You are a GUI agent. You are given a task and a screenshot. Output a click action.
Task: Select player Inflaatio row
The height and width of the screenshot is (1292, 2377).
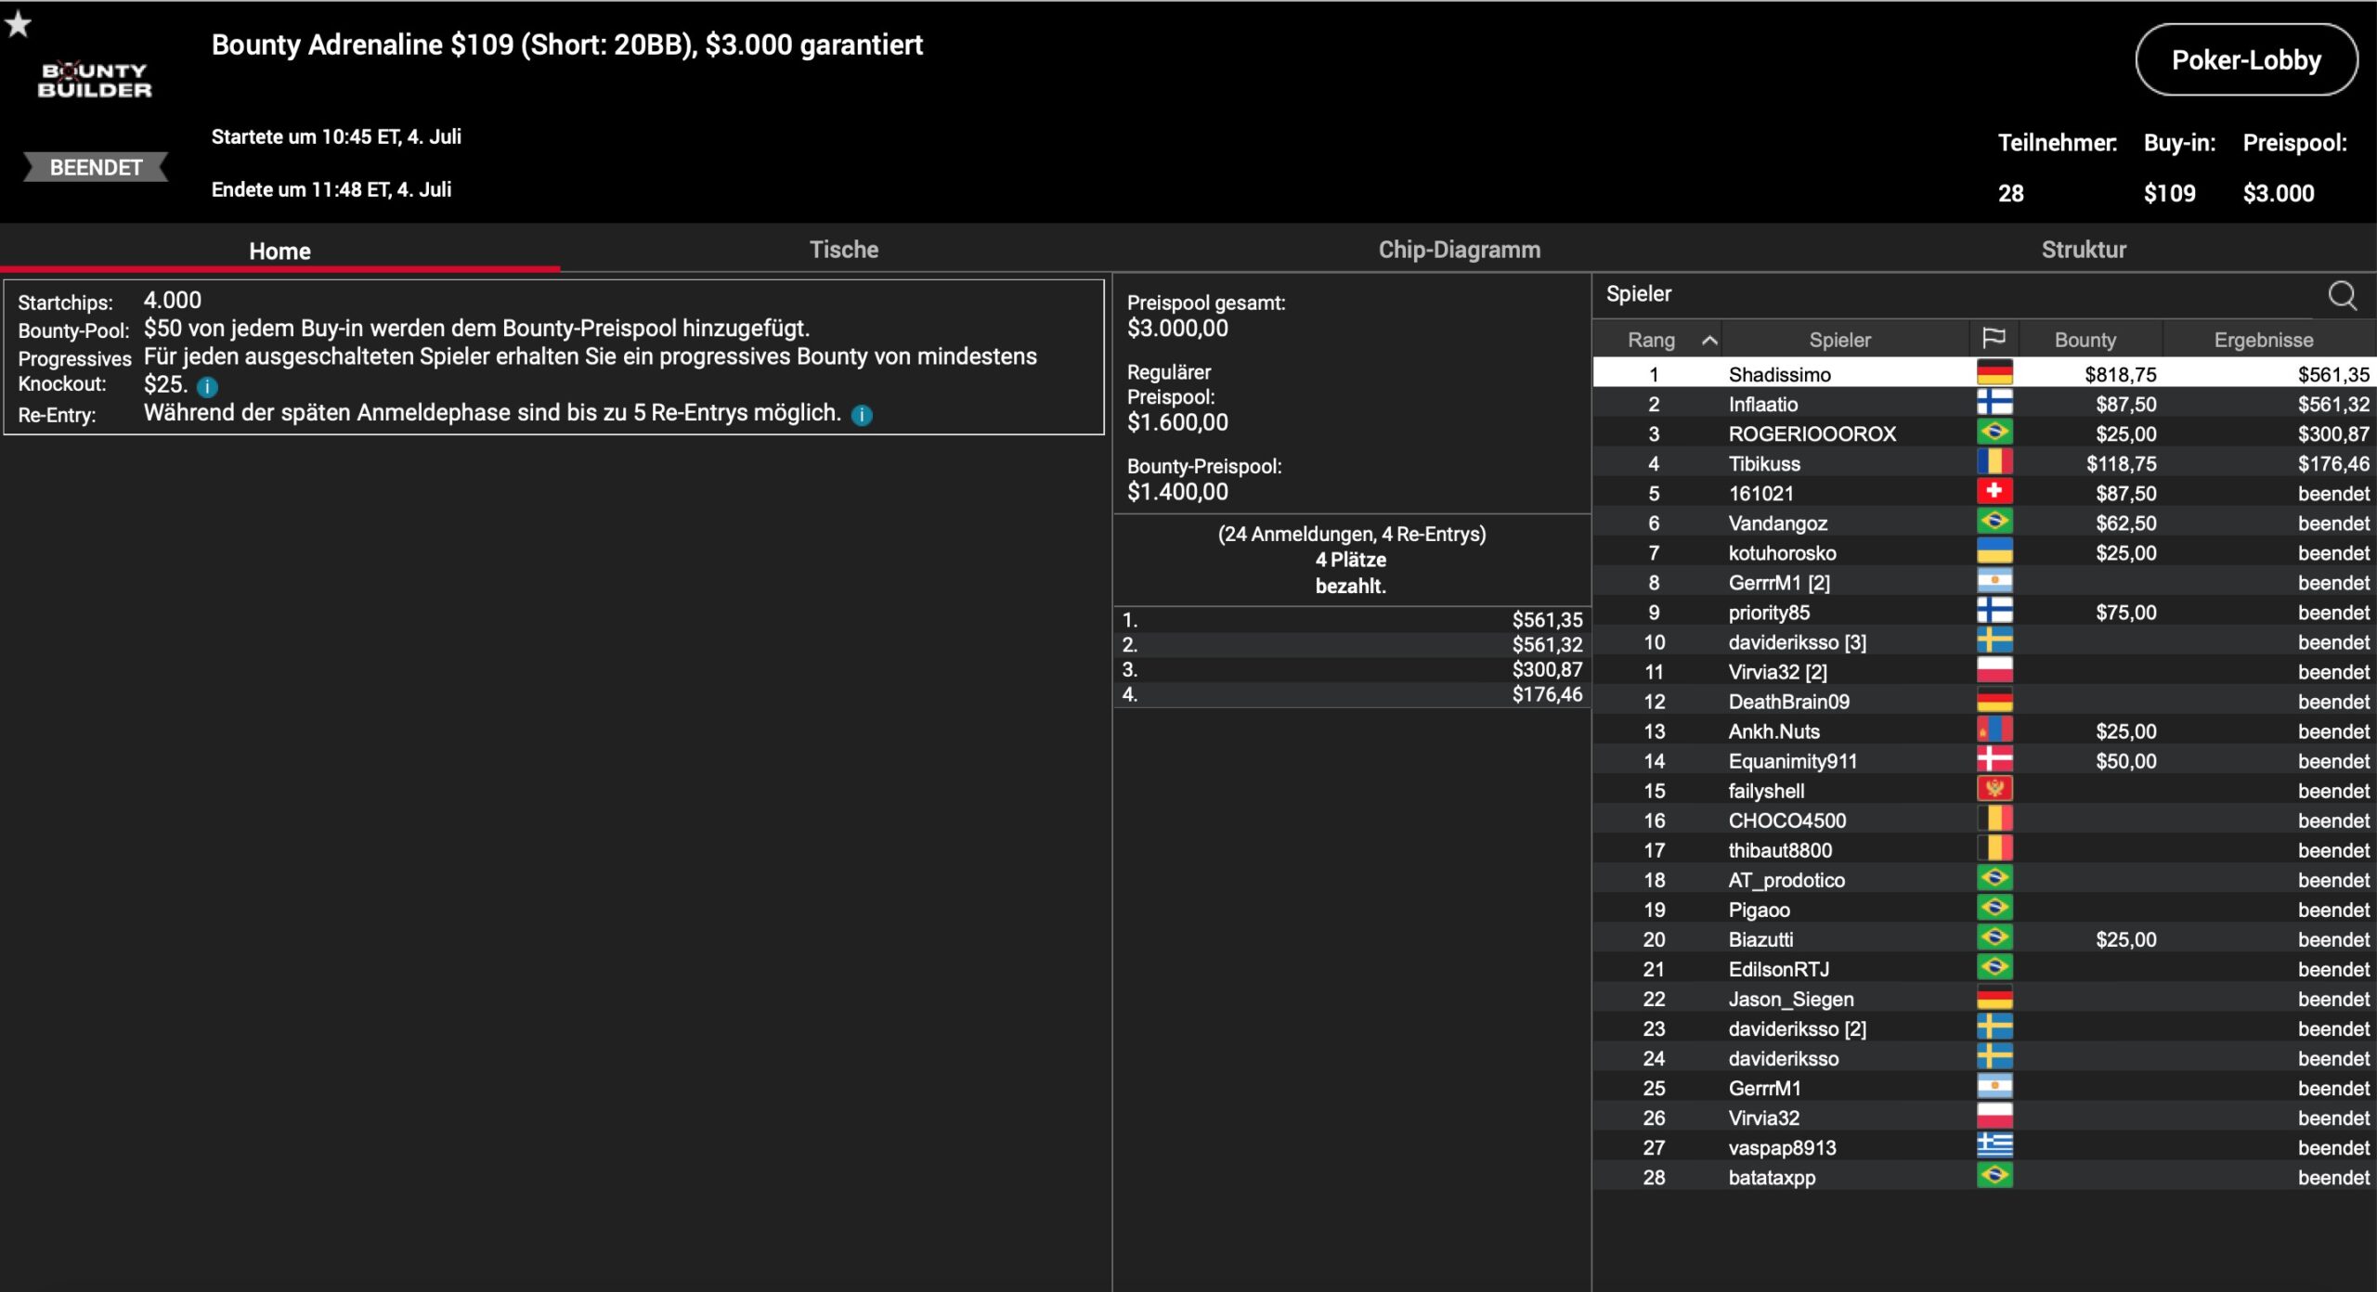coord(1762,404)
